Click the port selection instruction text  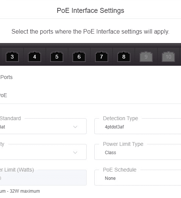(90, 32)
